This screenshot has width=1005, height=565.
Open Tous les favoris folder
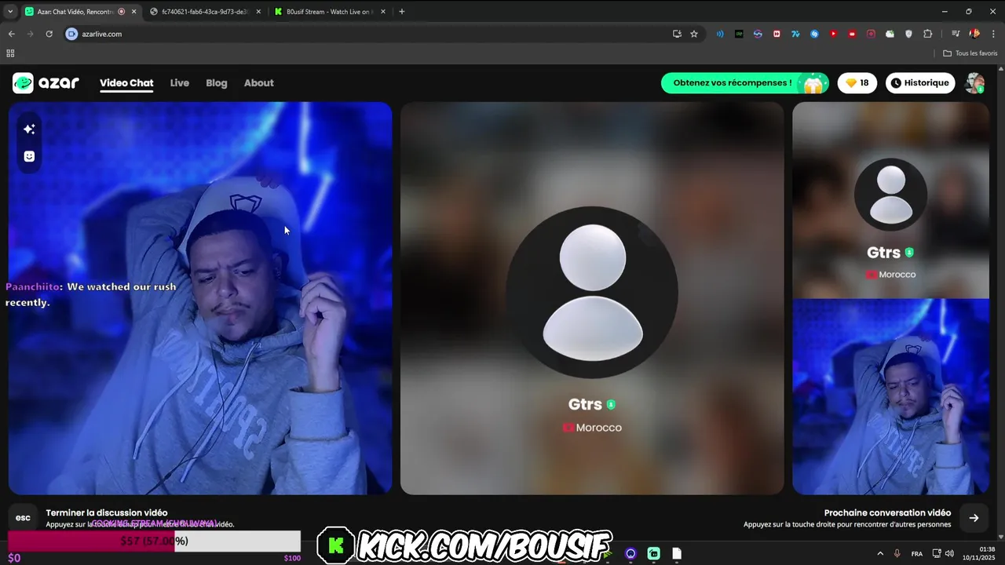(x=970, y=53)
